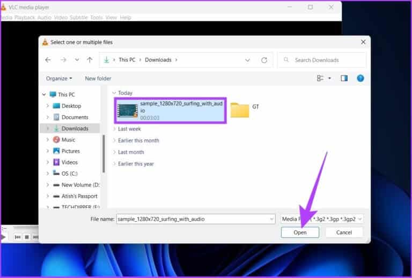Go forward in file dialog navigation
This screenshot has height=278, width=412.
coord(63,60)
